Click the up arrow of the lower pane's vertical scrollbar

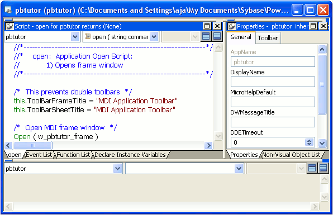tap(324, 179)
